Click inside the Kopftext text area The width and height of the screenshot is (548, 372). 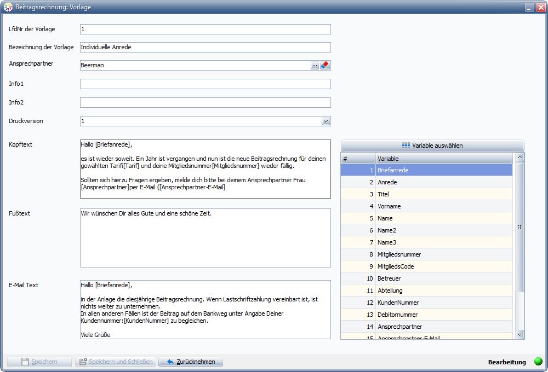205,169
